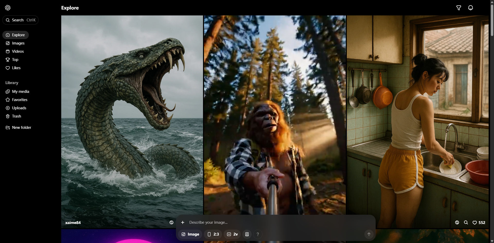Click the OpenAI logo at top left
Viewport: 494px width, 243px height.
point(8,8)
